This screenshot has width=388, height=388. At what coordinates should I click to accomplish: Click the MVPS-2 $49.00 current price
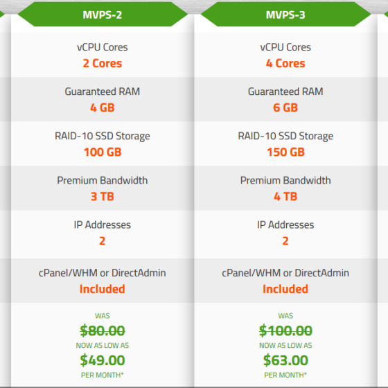(x=103, y=360)
